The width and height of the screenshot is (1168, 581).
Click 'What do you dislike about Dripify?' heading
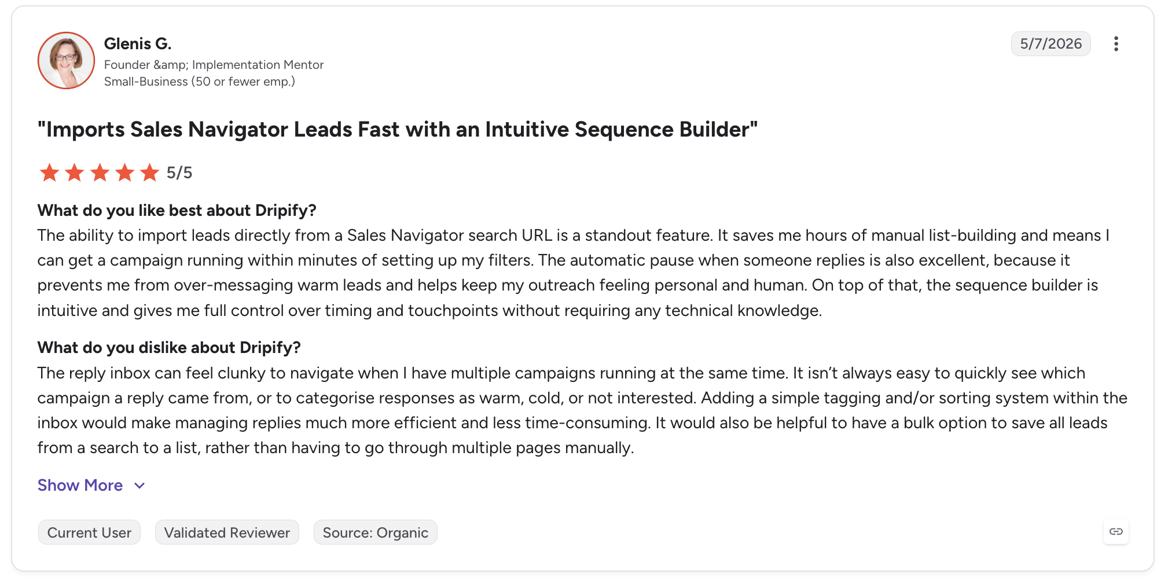click(x=169, y=347)
